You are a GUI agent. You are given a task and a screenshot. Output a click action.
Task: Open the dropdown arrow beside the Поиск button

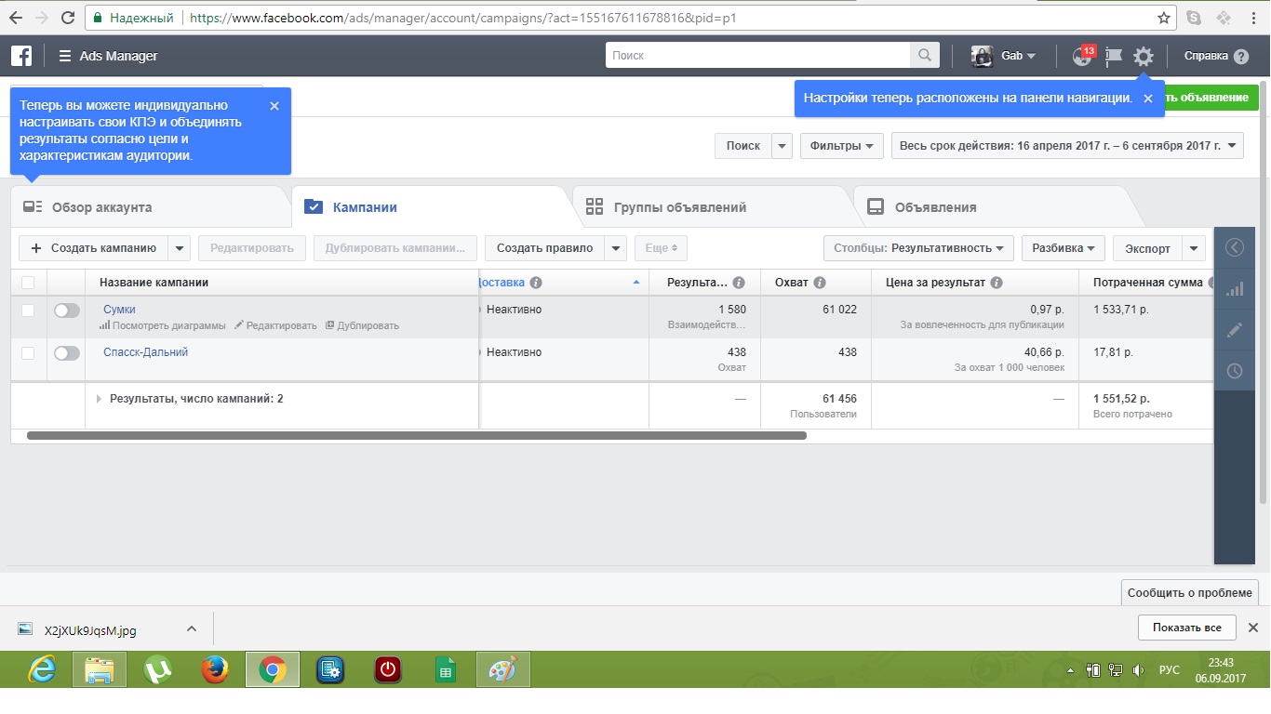pos(782,146)
